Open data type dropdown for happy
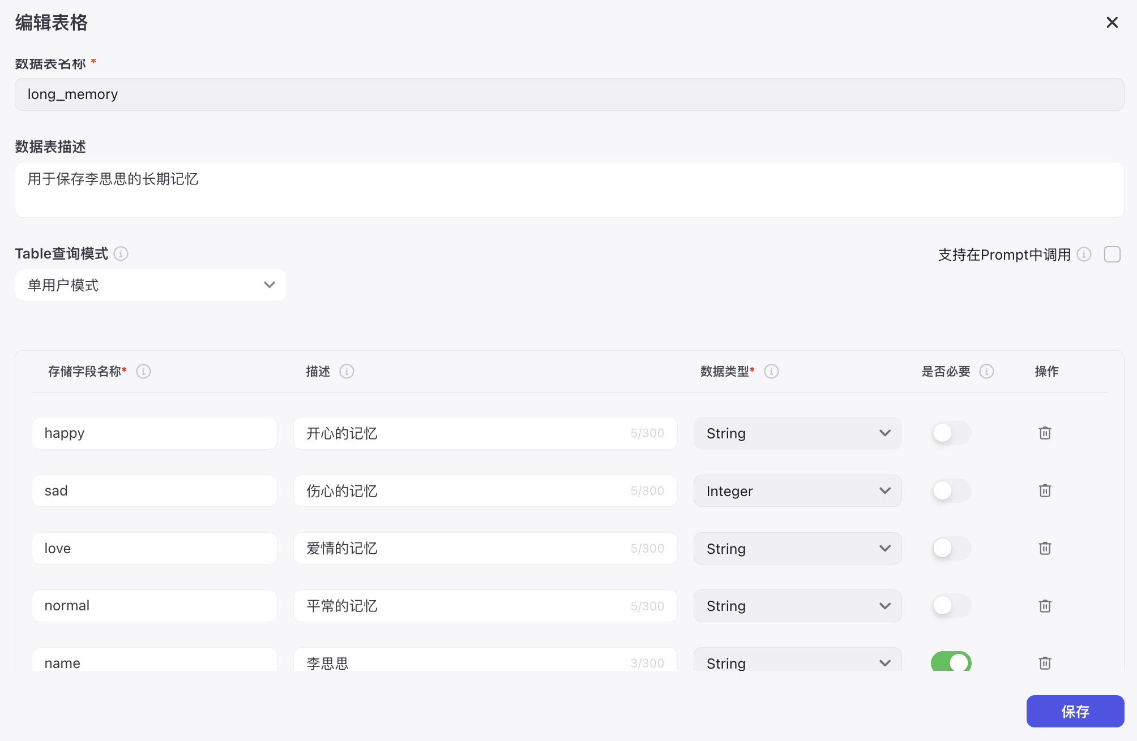1137x741 pixels. 798,433
